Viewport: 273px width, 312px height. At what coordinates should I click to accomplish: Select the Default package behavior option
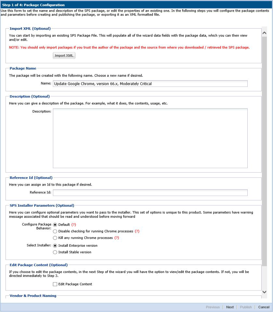coord(55,225)
